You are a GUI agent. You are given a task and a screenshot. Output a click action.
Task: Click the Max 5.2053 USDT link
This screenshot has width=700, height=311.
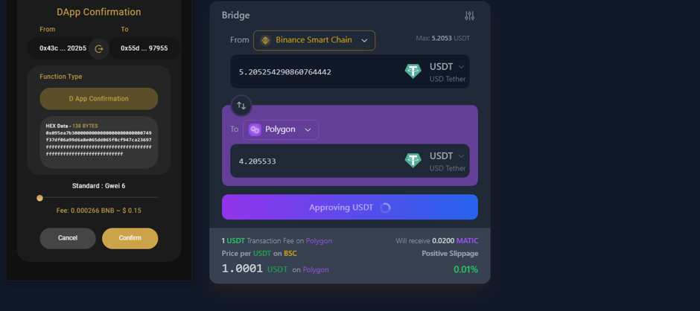(442, 38)
